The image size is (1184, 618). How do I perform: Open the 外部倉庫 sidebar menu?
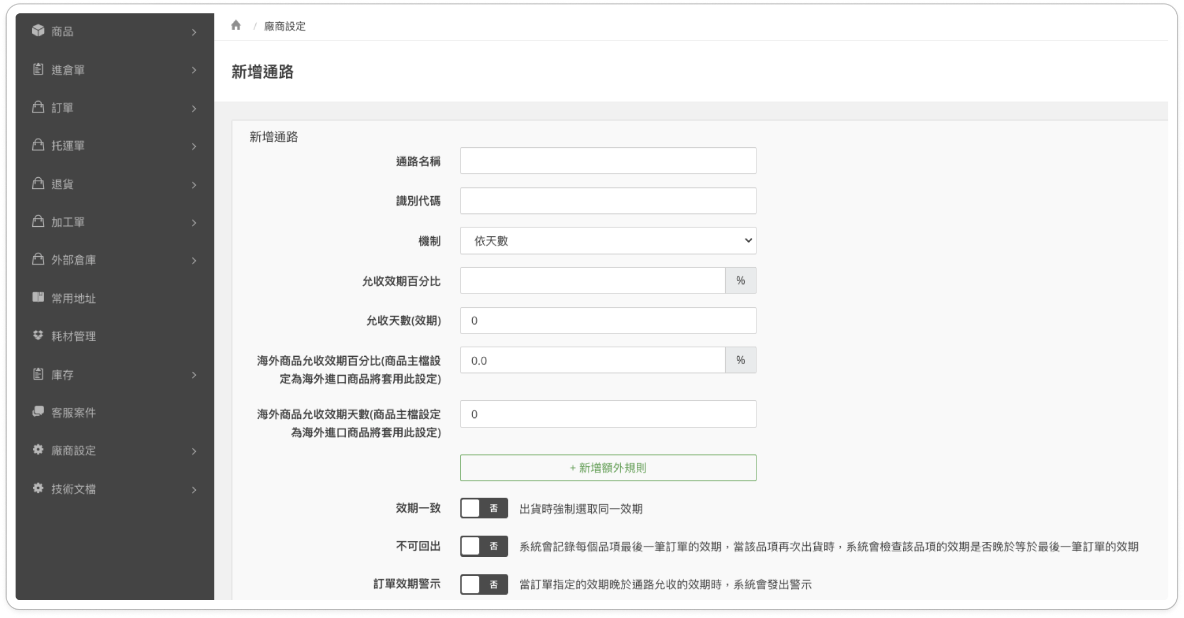[x=73, y=260]
